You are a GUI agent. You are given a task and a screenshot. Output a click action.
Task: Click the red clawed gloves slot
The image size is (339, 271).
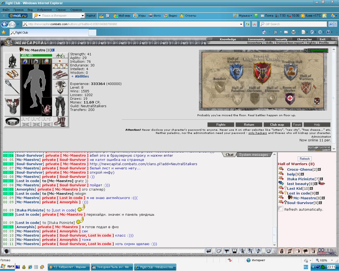coord(60,74)
